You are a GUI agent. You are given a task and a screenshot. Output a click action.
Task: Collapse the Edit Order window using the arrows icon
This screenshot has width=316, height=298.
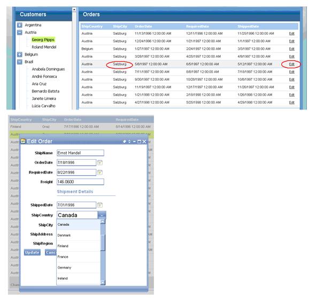point(129,142)
